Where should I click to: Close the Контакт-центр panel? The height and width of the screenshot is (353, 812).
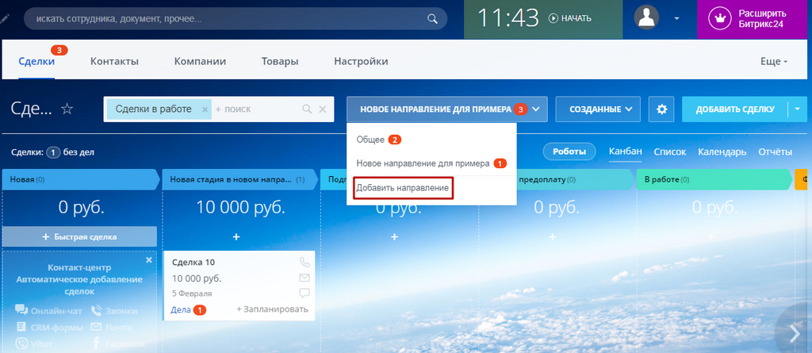[x=149, y=259]
